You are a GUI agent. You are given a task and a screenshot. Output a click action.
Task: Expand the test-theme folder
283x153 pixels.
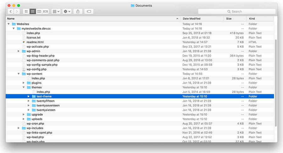29,96
